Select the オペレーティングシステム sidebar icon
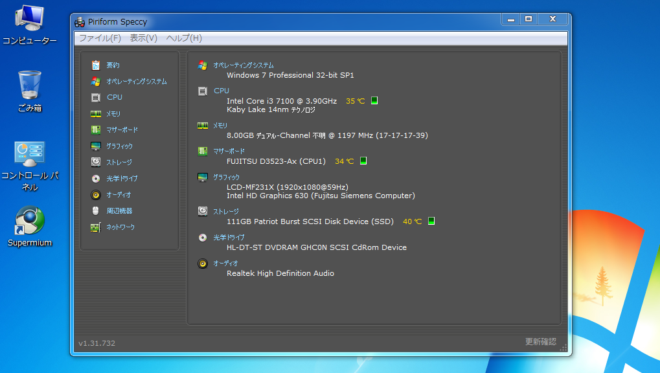 click(x=96, y=81)
